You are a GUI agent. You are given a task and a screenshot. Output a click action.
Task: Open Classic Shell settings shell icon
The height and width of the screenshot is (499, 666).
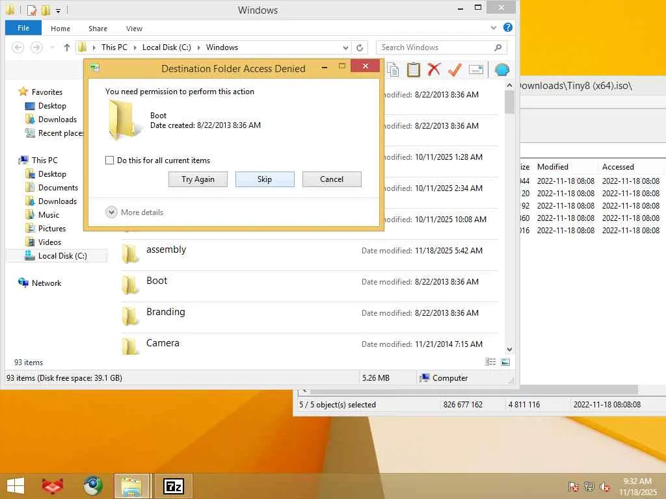tap(502, 70)
